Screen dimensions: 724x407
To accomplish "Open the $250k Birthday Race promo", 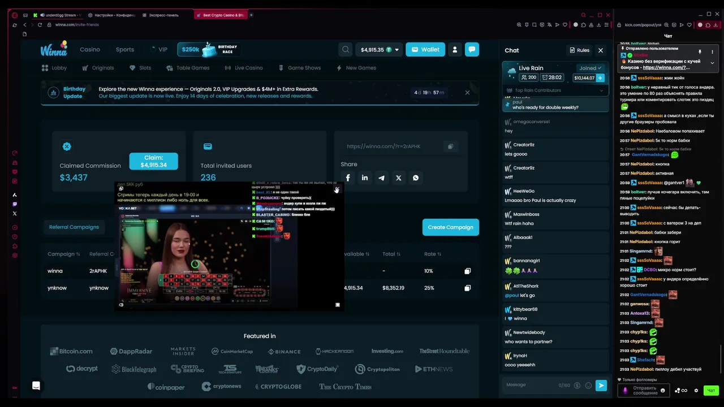I will coord(209,50).
